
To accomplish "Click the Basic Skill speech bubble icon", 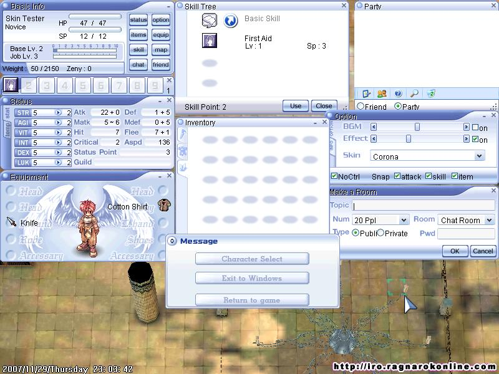I will pyautogui.click(x=210, y=21).
